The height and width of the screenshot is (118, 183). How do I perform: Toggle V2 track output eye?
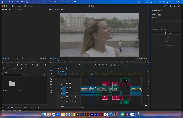pyautogui.click(x=70, y=83)
